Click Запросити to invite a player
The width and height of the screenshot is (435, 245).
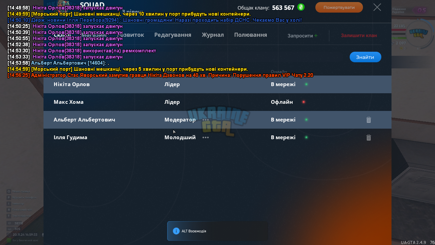tap(302, 35)
